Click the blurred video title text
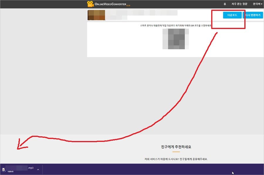The width and height of the screenshot is (264, 175). 141,13
